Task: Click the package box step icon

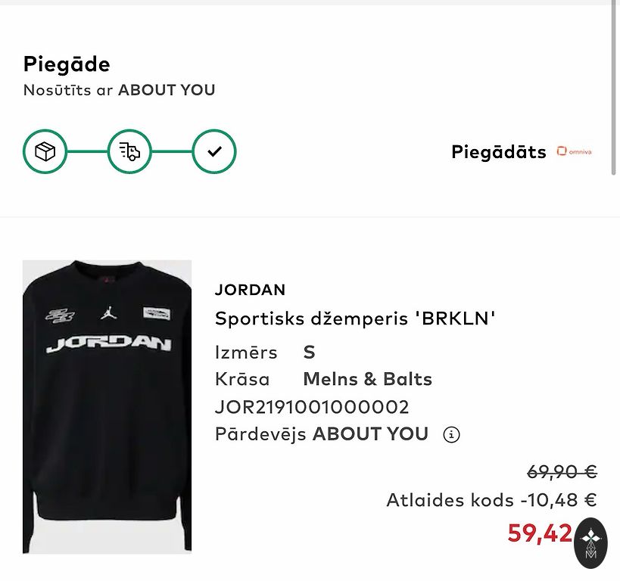Action: (x=45, y=151)
